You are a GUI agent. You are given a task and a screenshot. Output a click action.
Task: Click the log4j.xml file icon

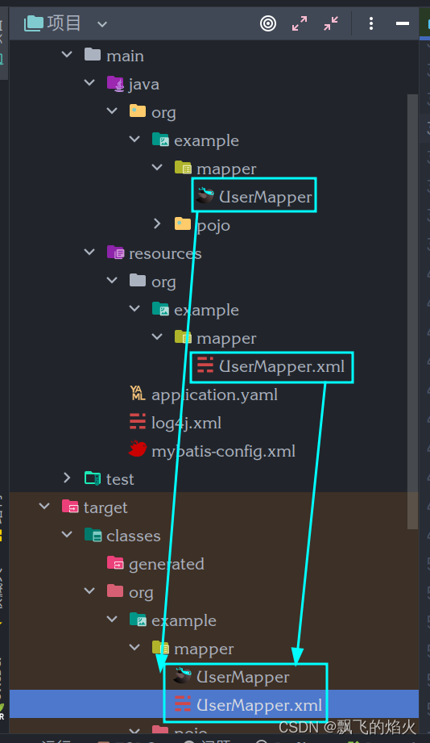(138, 421)
